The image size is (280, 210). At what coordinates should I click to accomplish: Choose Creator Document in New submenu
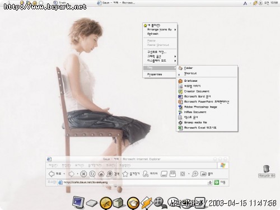click(x=207, y=91)
